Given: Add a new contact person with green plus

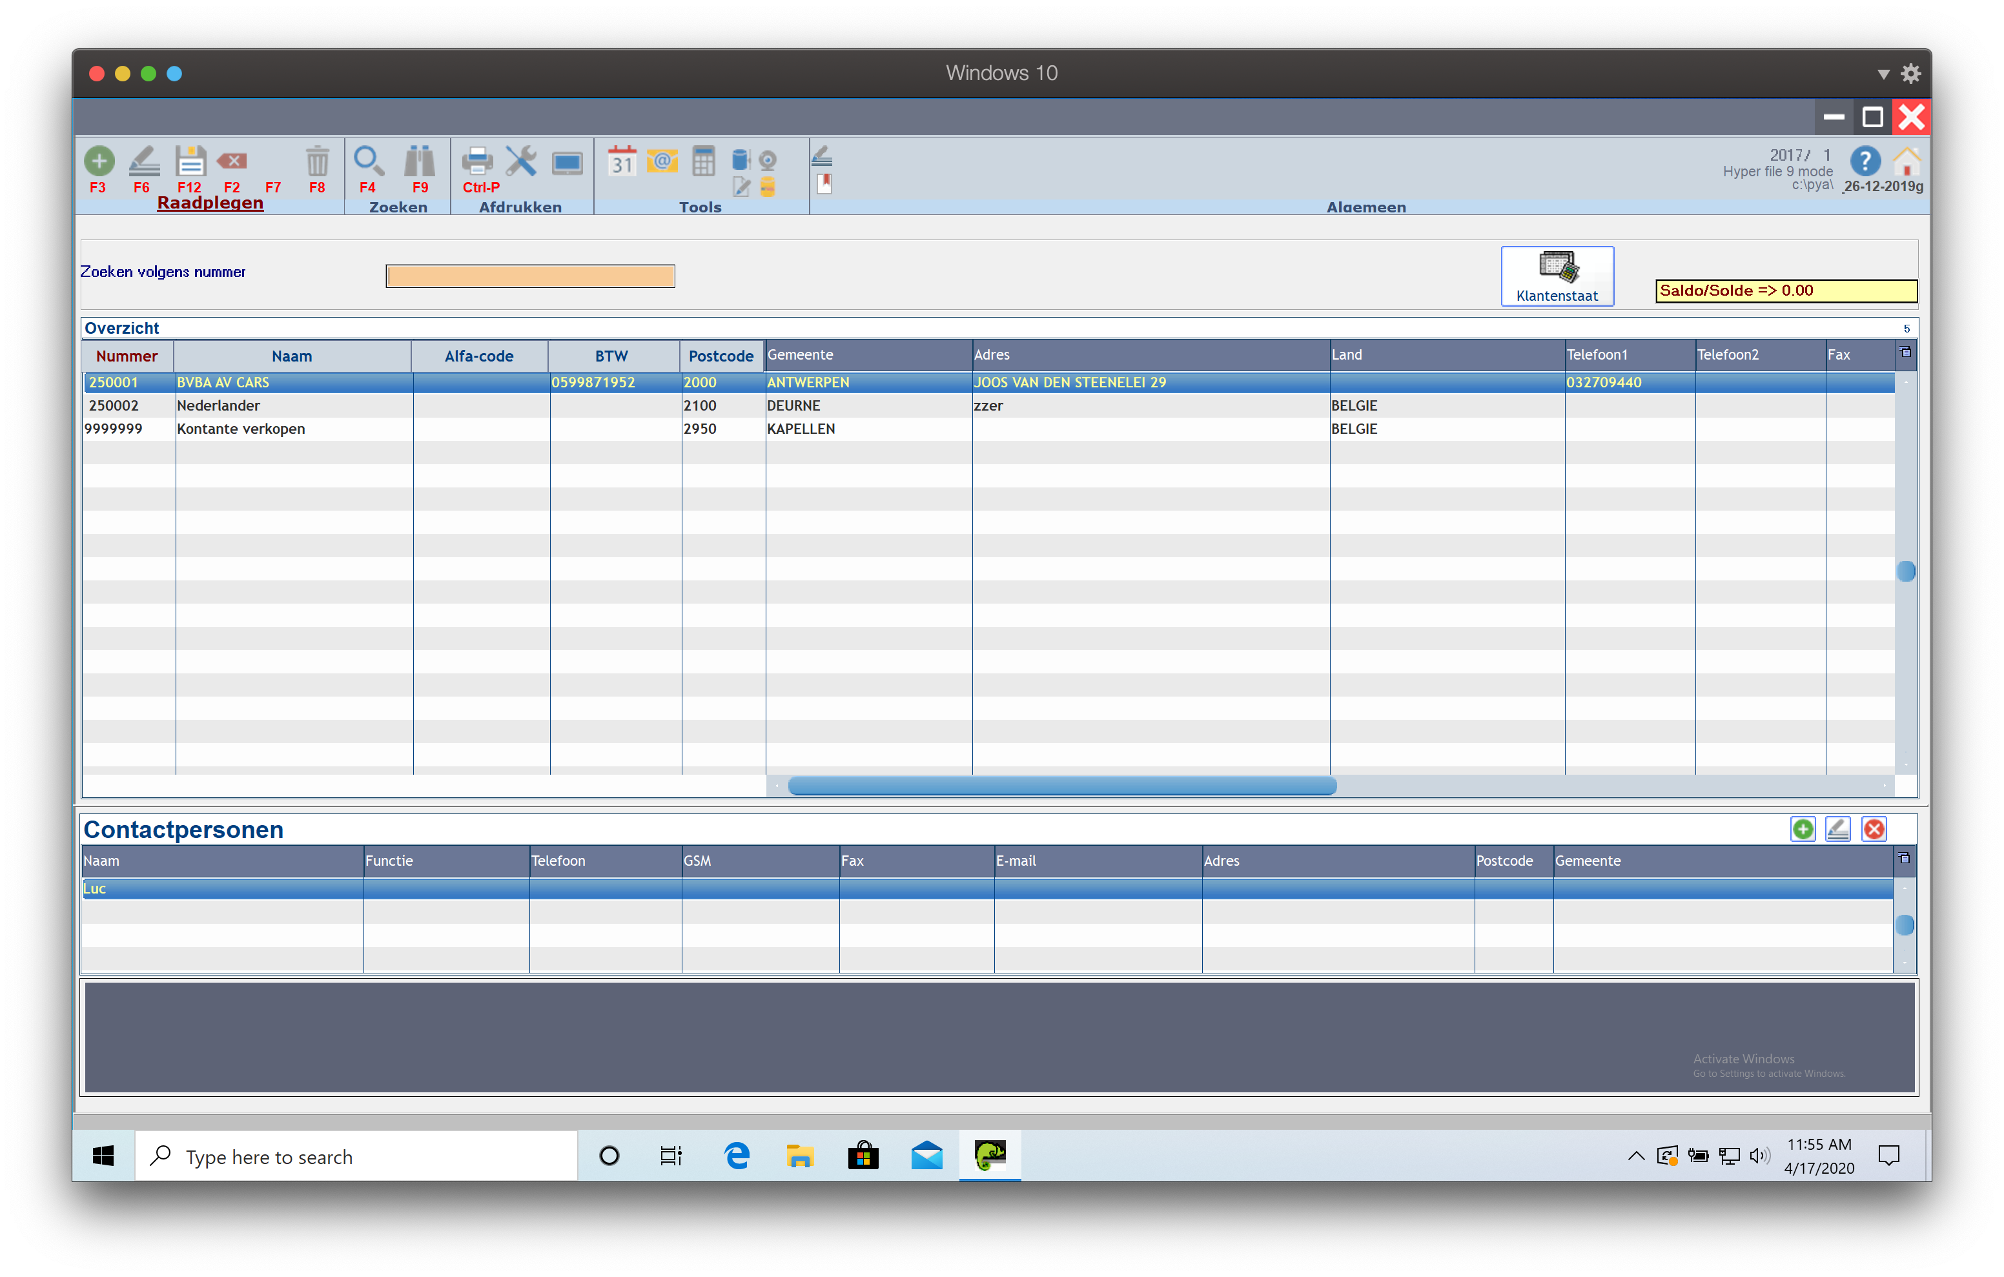Looking at the screenshot, I should tap(1803, 829).
